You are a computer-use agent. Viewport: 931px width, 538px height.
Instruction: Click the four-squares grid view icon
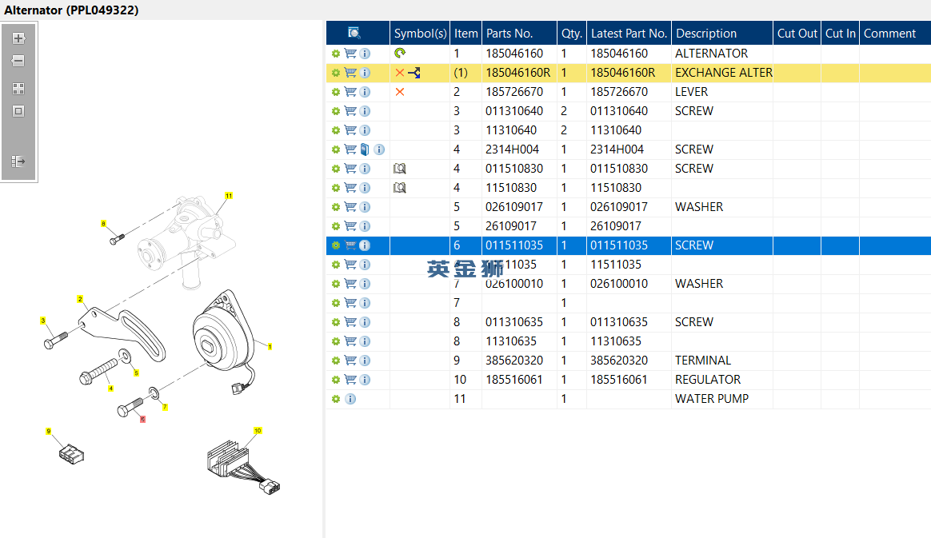tap(18, 89)
